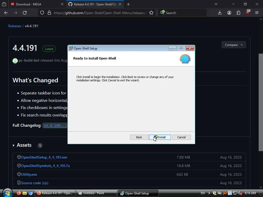Open file explorer quick launch icon
The width and height of the screenshot is (263, 197).
(x=25, y=193)
